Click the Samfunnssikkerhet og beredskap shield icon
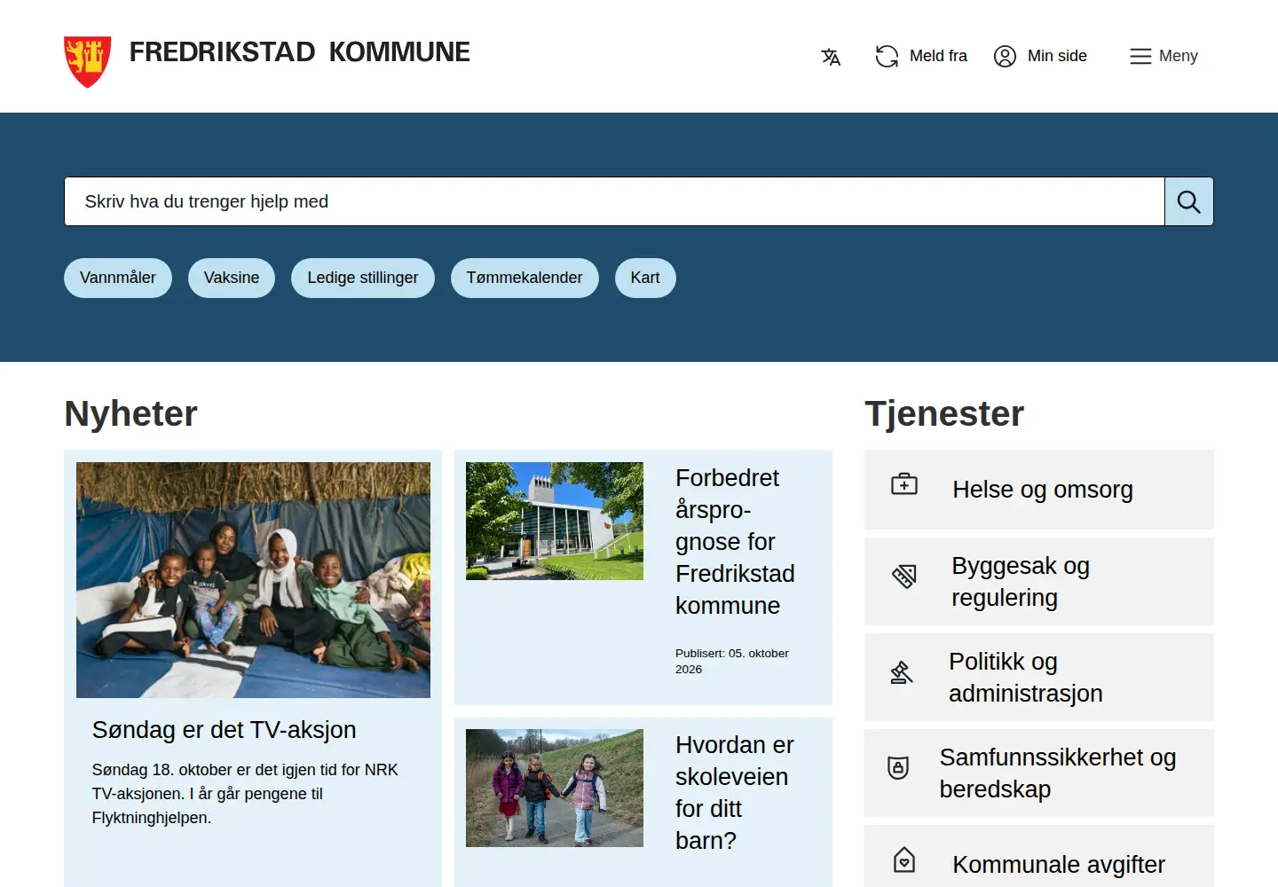Image resolution: width=1278 pixels, height=887 pixels. coord(898,767)
